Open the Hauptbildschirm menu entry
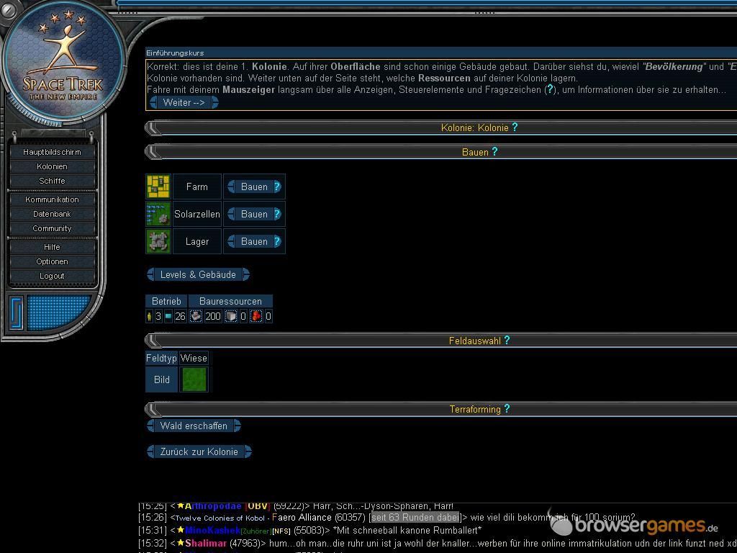The width and height of the screenshot is (737, 553). click(52, 152)
